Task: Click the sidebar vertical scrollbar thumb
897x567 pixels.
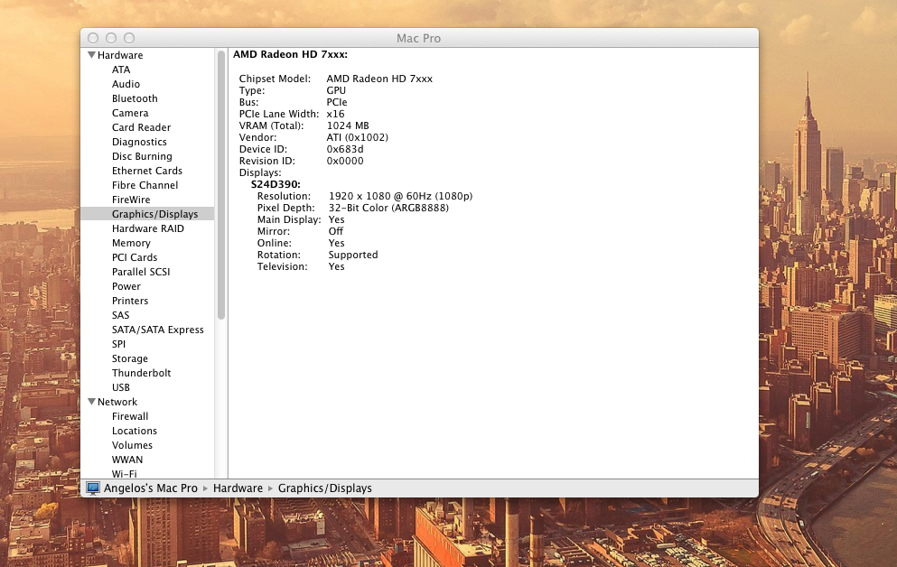Action: coord(221,184)
